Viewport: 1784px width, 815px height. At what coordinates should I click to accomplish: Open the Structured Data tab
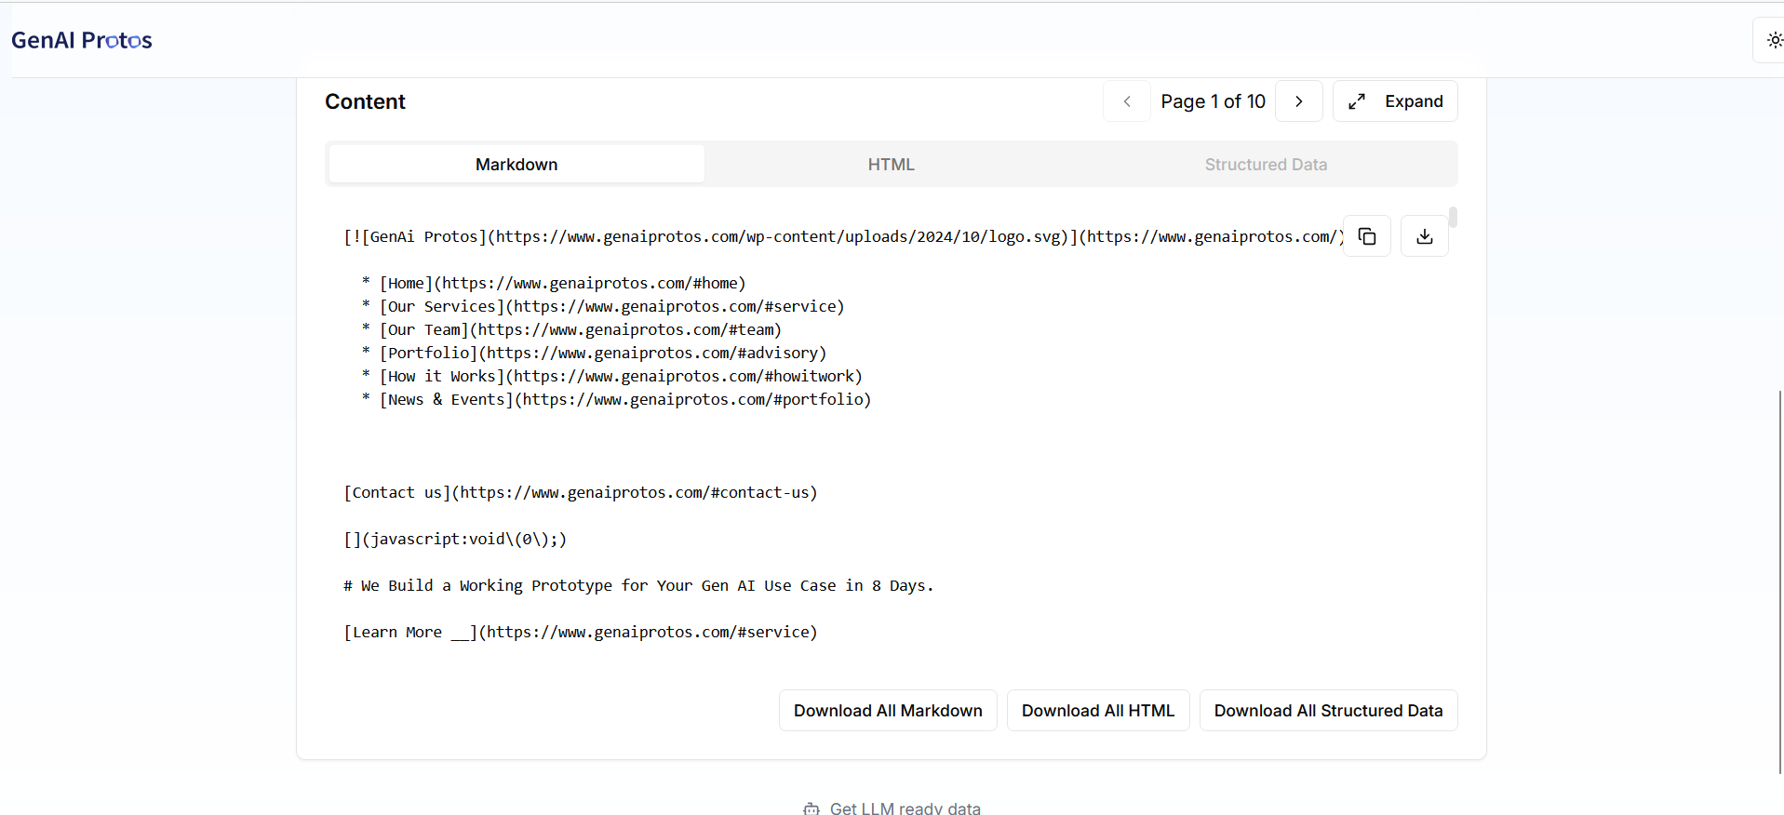click(x=1266, y=165)
